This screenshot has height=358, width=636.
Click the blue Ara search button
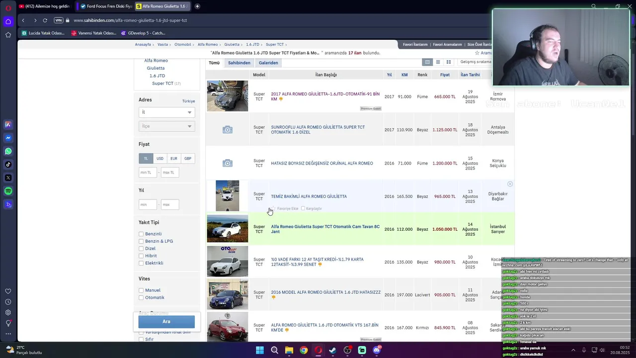(x=166, y=322)
